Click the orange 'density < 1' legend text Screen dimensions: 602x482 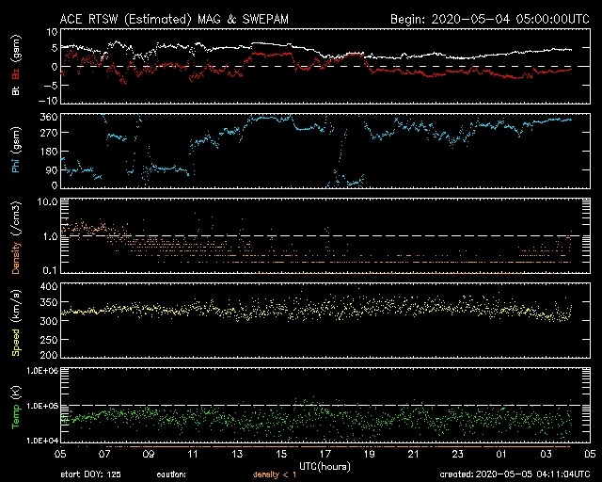276,474
